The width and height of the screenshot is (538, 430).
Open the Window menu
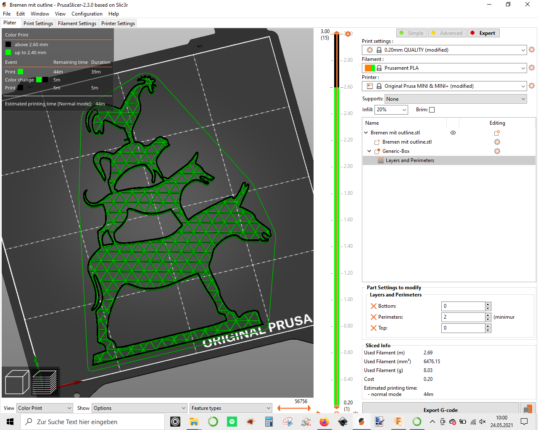coord(40,14)
